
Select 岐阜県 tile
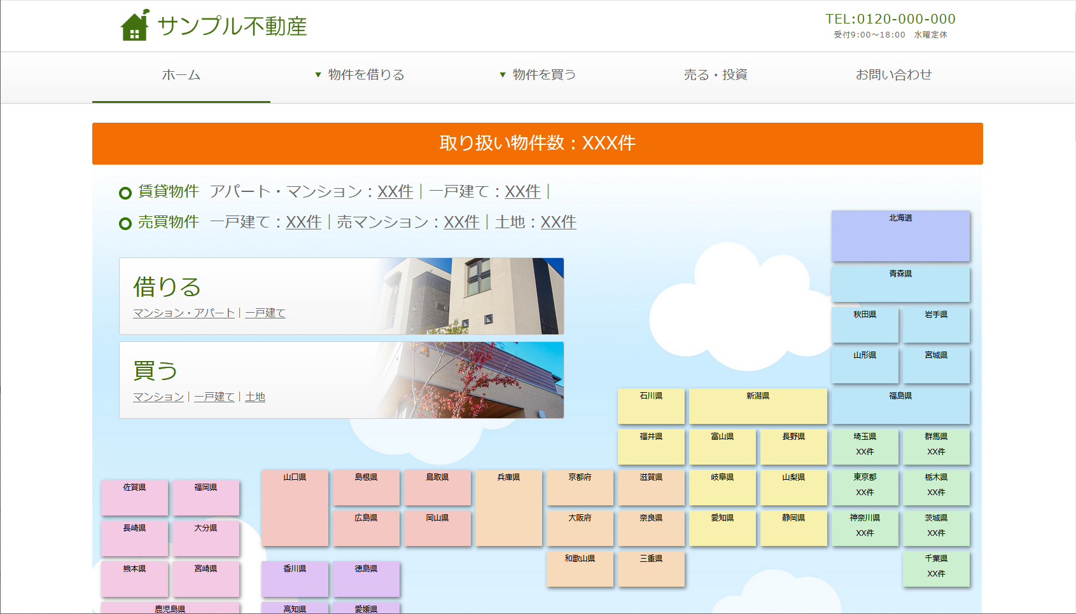click(722, 488)
